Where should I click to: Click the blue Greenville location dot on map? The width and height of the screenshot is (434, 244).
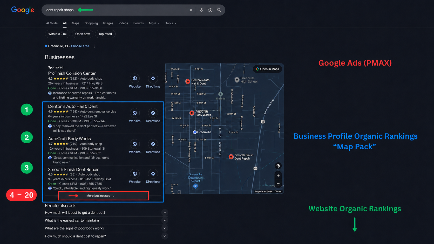click(195, 132)
